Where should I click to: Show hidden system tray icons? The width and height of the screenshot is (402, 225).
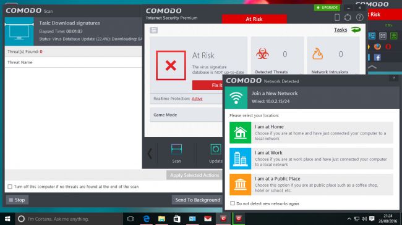pos(349,219)
